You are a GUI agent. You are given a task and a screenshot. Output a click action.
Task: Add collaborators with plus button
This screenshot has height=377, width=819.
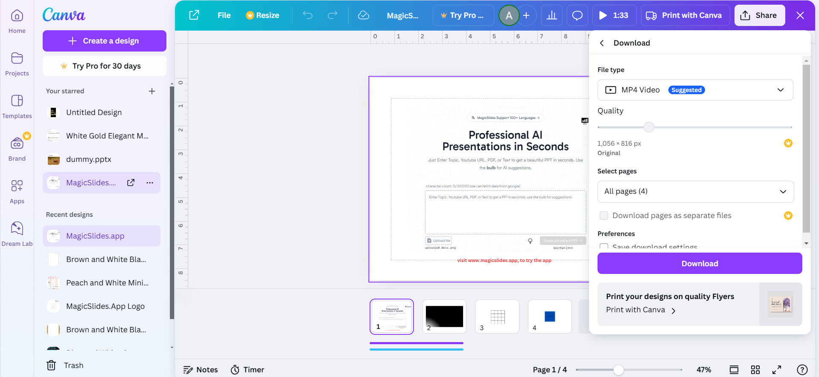click(527, 15)
